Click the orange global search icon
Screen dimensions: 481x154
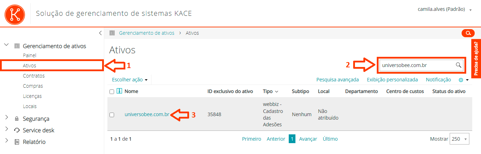[x=468, y=33]
